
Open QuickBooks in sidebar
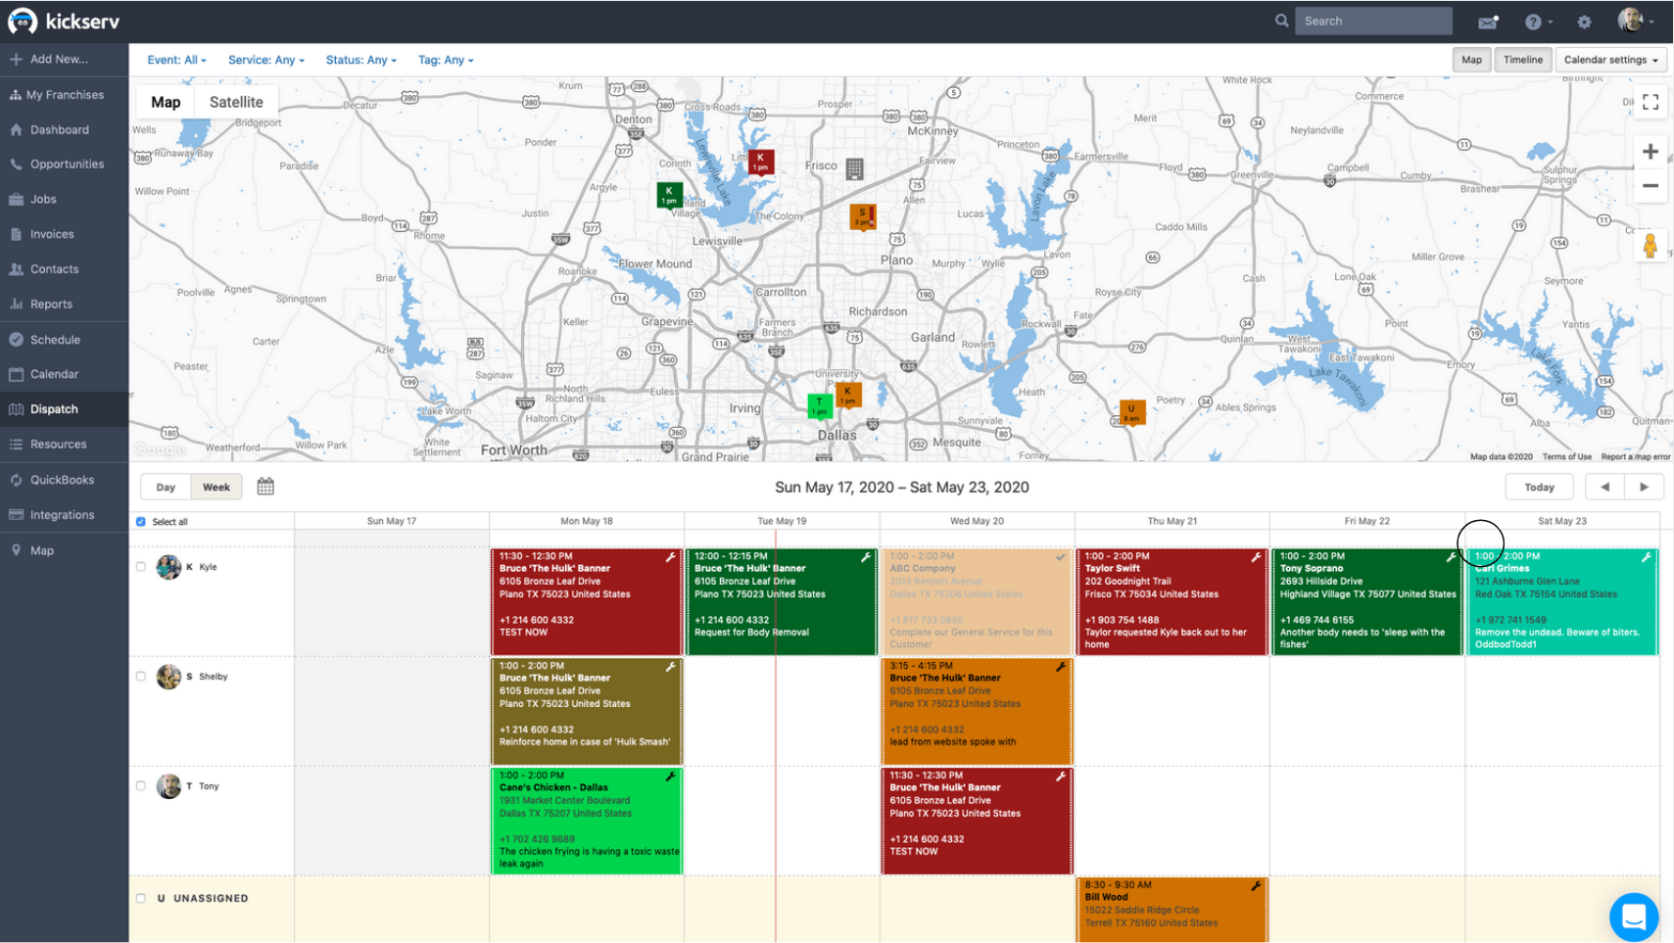click(65, 480)
